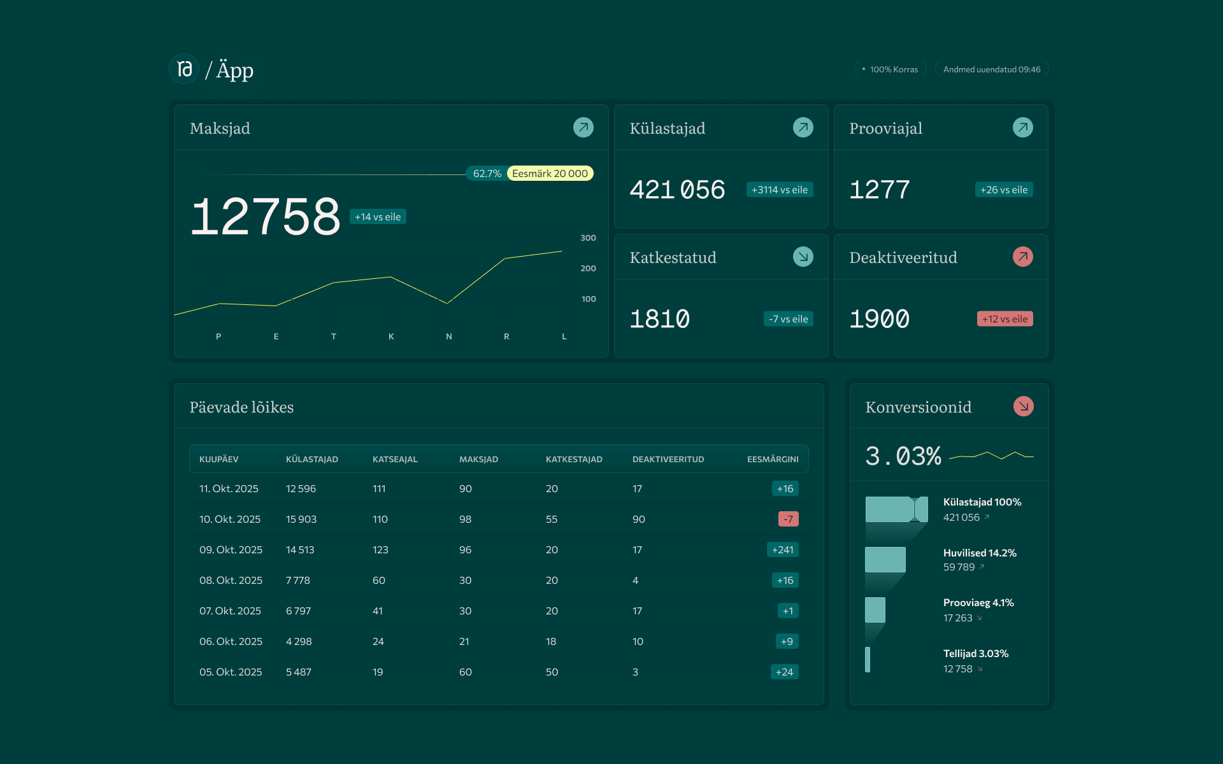
Task: Click small arrow beside Tellijad 12 758
Action: (x=980, y=669)
